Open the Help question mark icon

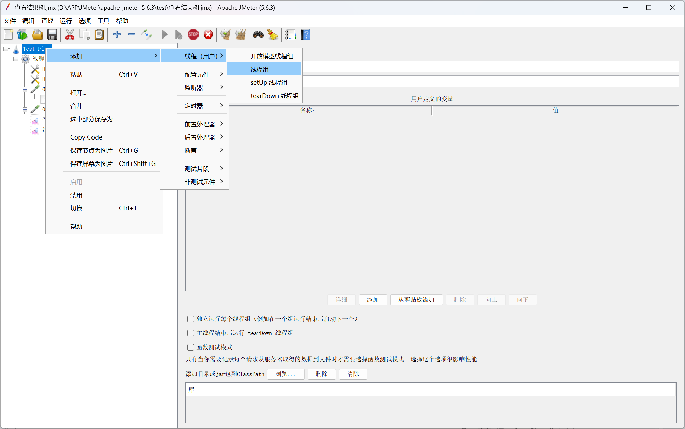point(305,34)
